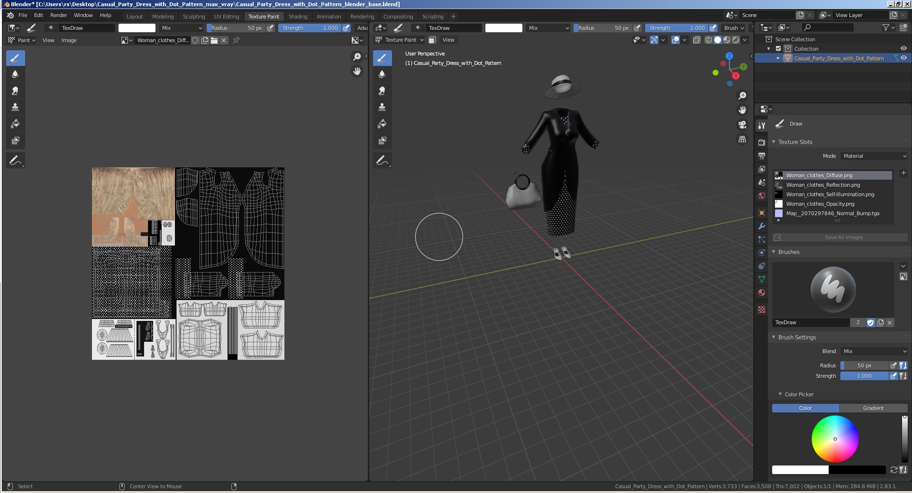The height and width of the screenshot is (493, 912).
Task: Switch color picker to Gradient
Action: [873, 408]
